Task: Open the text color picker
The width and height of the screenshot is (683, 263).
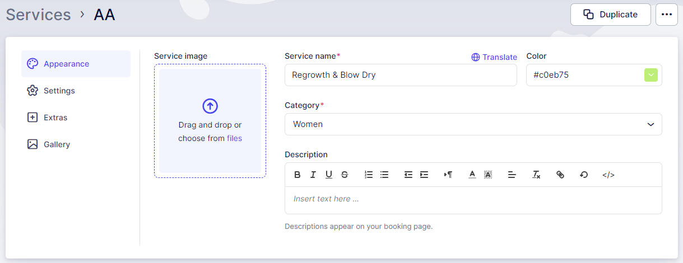Action: 472,175
